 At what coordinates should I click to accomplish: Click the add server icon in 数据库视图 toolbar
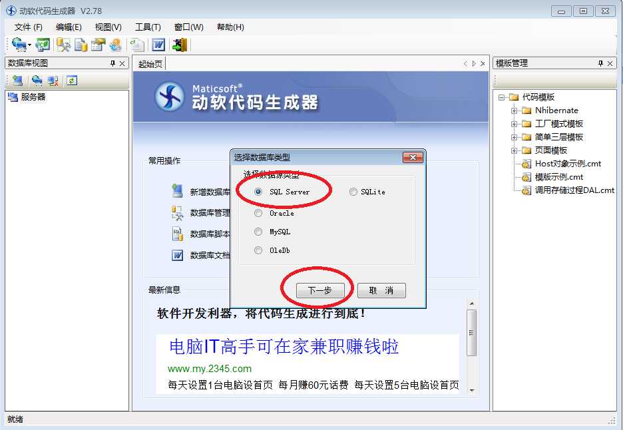point(17,81)
